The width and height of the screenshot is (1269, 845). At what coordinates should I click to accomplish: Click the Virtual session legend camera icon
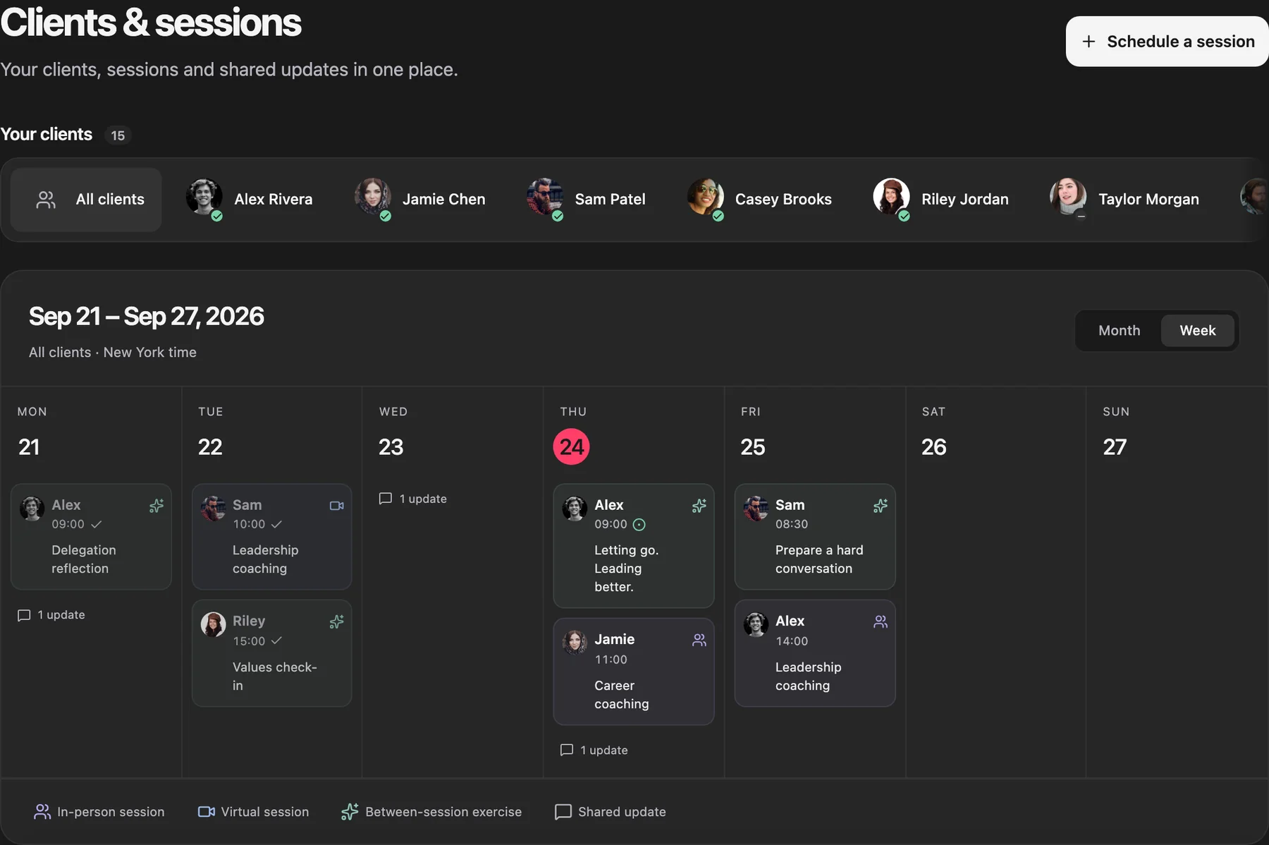click(207, 812)
